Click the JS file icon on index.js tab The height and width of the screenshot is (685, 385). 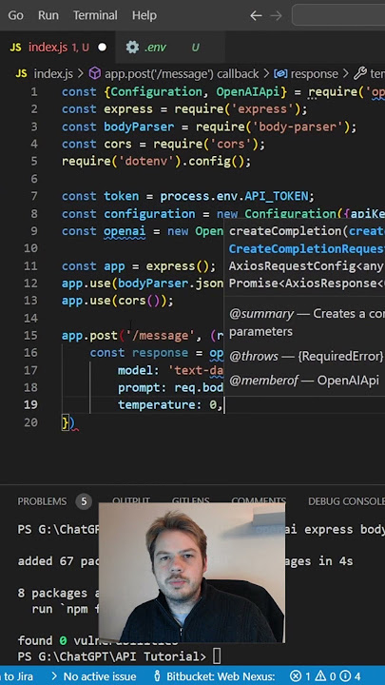click(x=15, y=48)
